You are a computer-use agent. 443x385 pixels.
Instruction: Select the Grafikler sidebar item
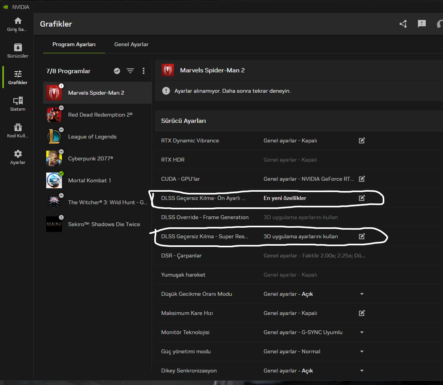coord(18,77)
